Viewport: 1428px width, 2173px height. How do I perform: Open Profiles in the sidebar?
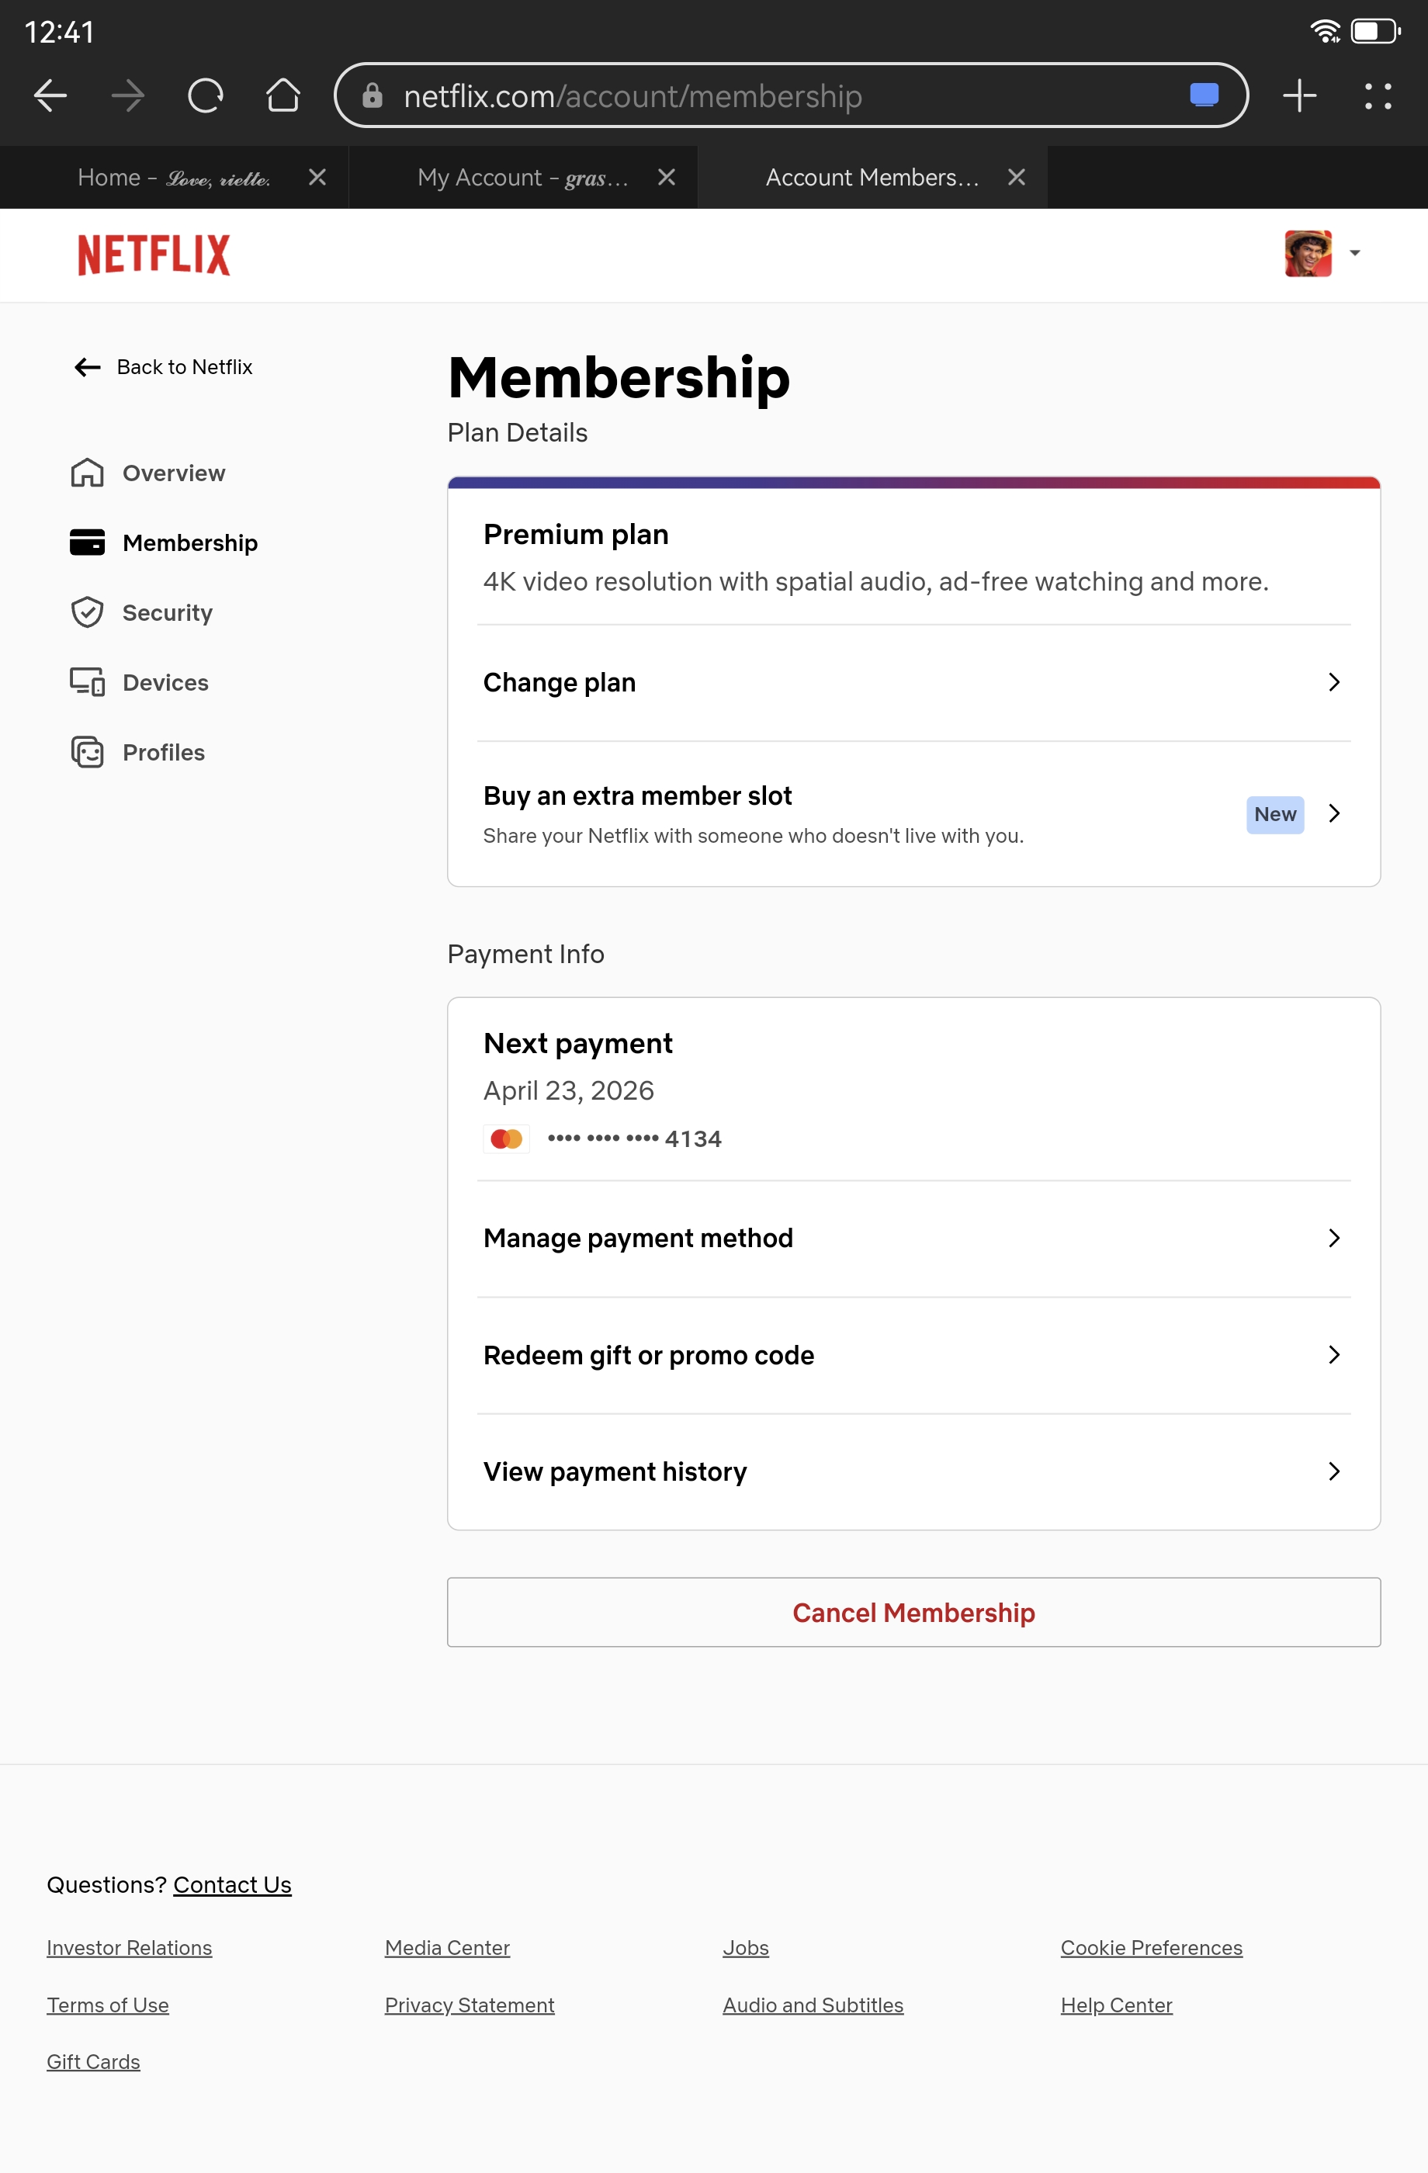164,752
